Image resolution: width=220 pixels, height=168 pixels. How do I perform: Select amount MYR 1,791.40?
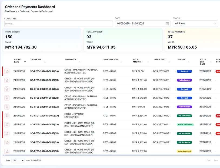(x=139, y=80)
